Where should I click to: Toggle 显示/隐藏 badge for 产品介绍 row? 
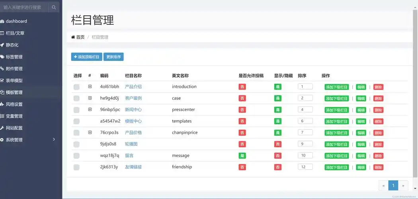(278, 87)
